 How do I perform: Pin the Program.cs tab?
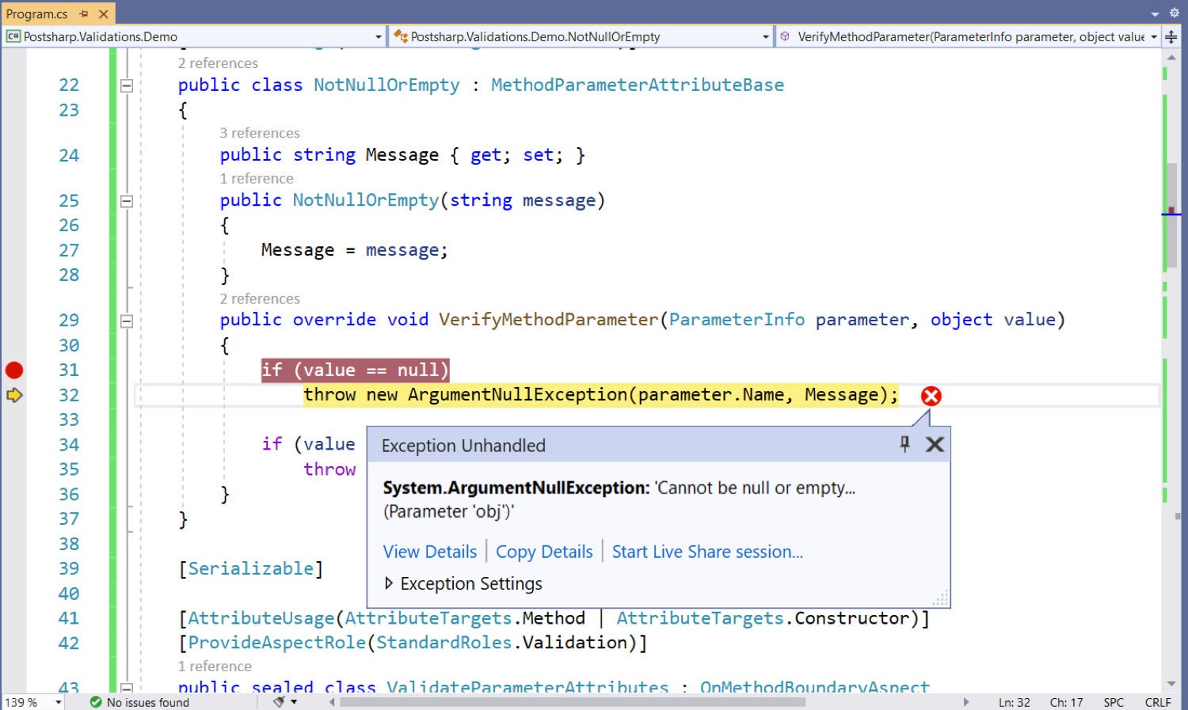tap(85, 14)
